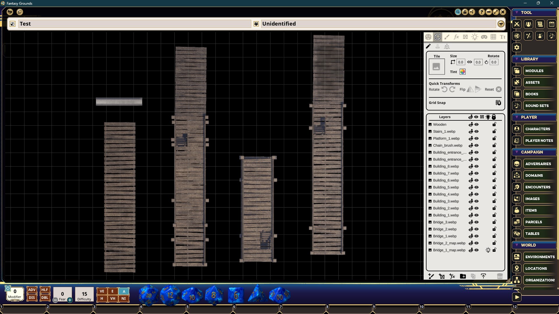559x314 pixels.
Task: Open the image record menu dropdown
Action: point(501,24)
